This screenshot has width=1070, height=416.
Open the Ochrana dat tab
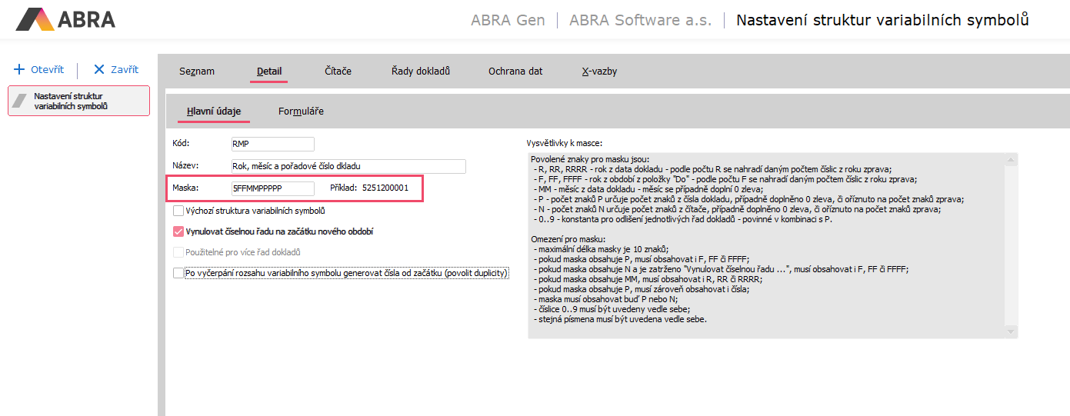(x=515, y=72)
